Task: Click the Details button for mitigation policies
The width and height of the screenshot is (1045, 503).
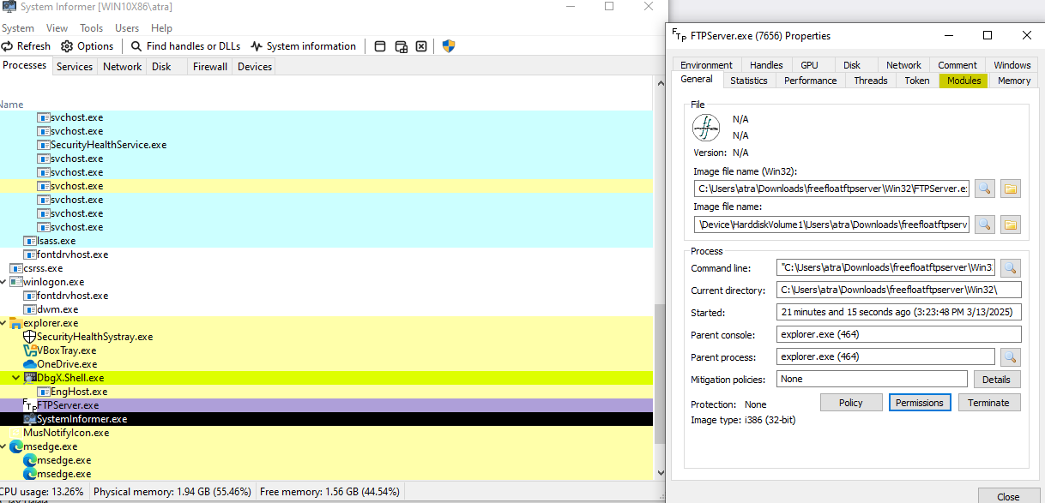Action: coord(996,379)
